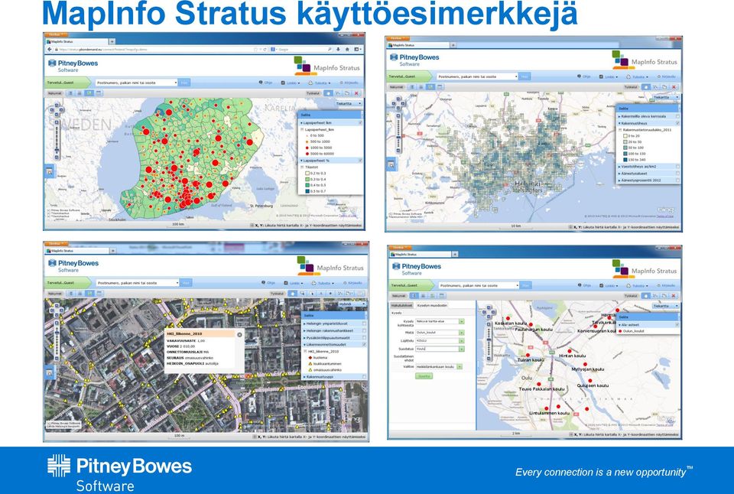Open overview map icon in Finland map window

point(49,172)
